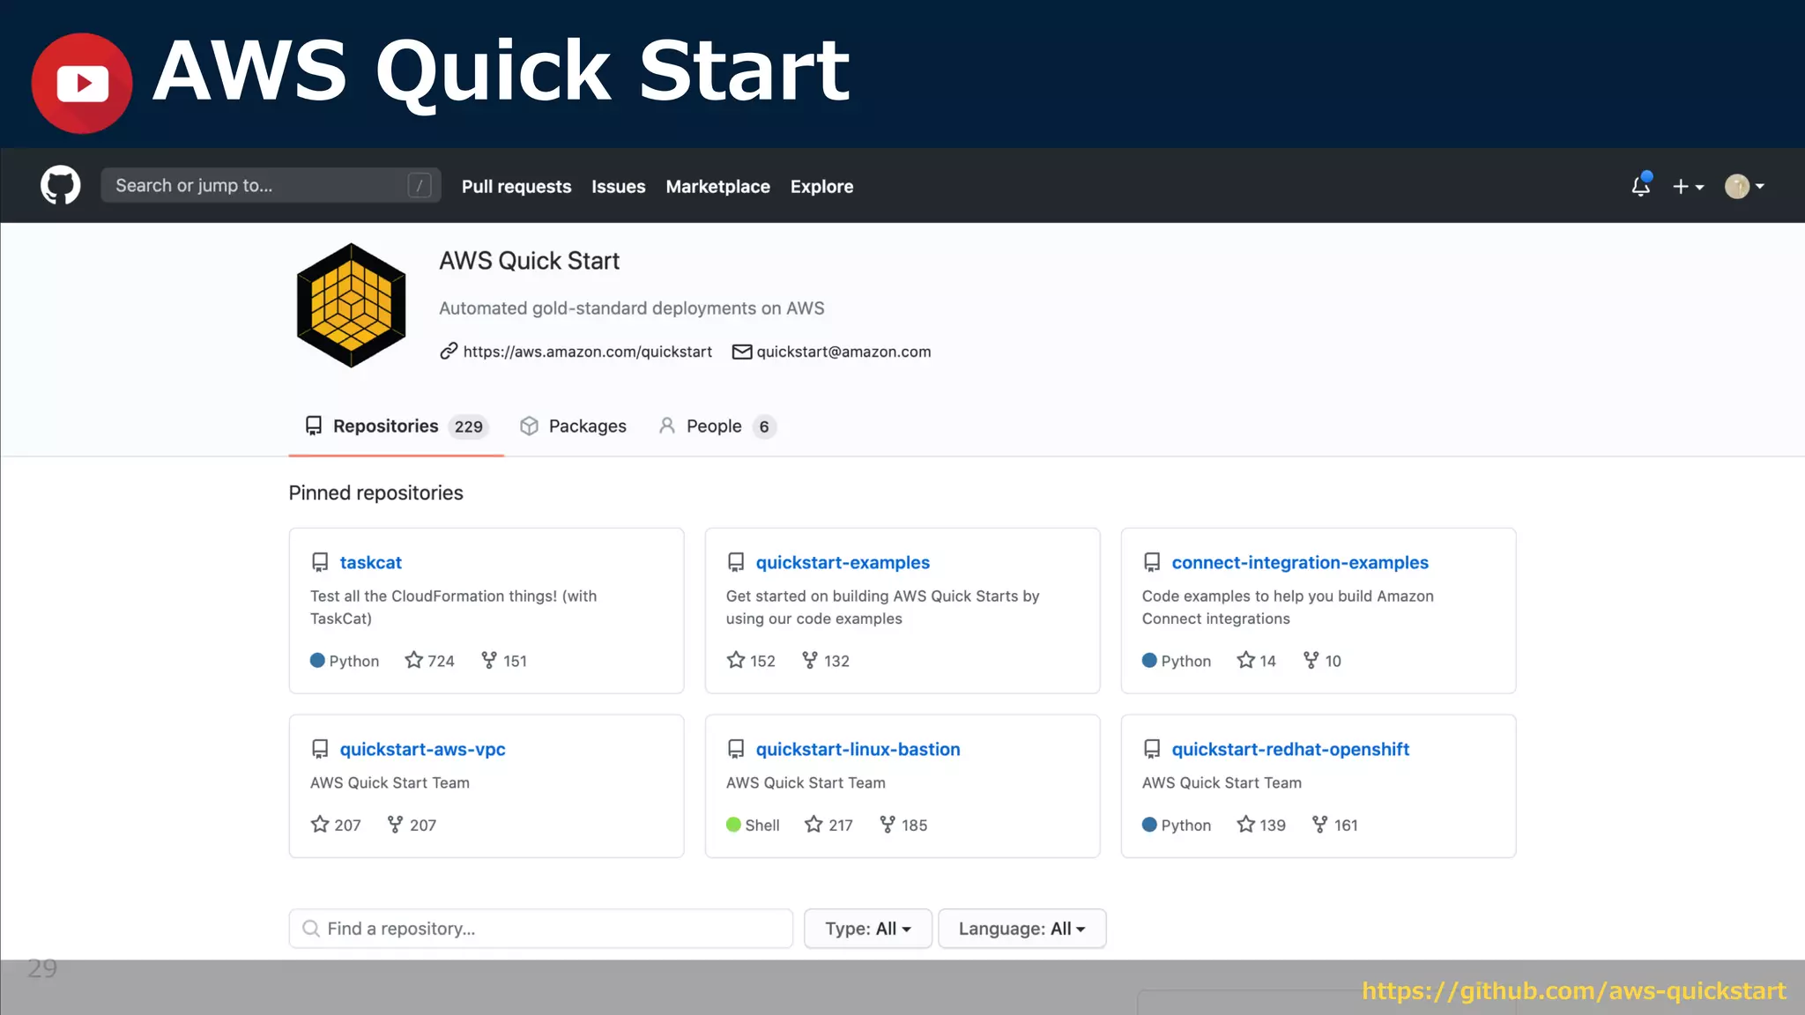Click the github.com/aws-quickstart URL text
The width and height of the screenshot is (1805, 1015).
click(1574, 991)
